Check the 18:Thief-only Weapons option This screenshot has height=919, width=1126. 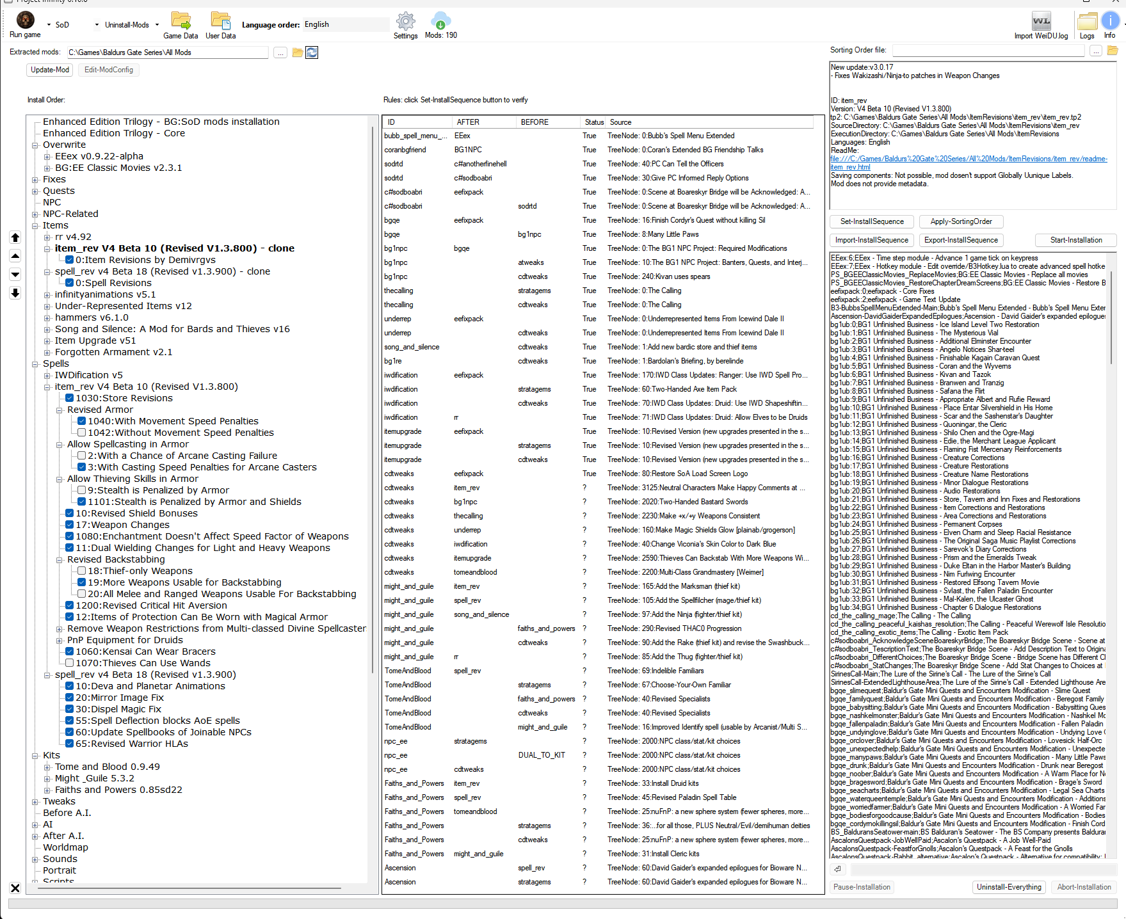click(x=81, y=570)
